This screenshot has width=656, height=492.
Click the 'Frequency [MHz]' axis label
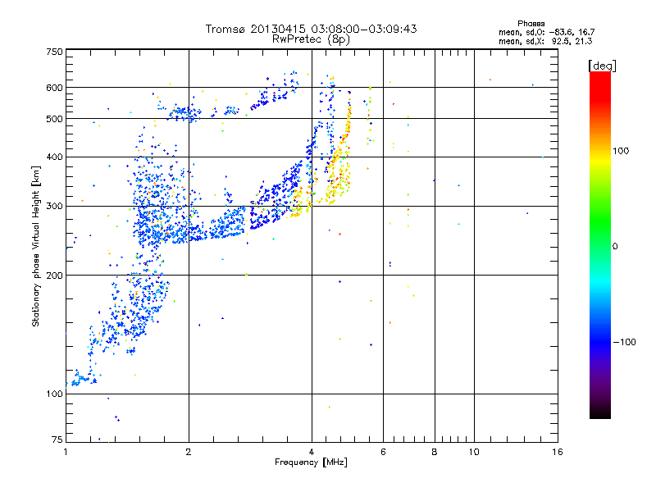(x=311, y=462)
